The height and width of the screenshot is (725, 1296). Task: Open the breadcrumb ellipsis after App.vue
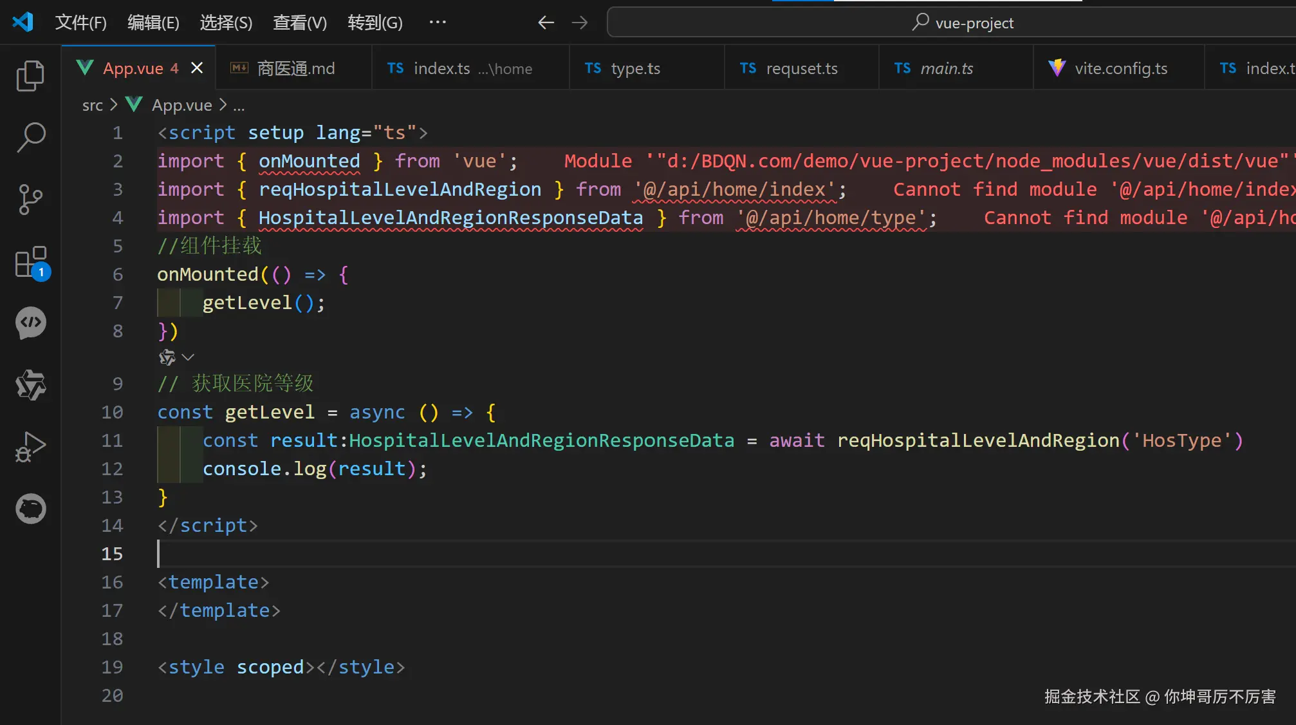239,106
